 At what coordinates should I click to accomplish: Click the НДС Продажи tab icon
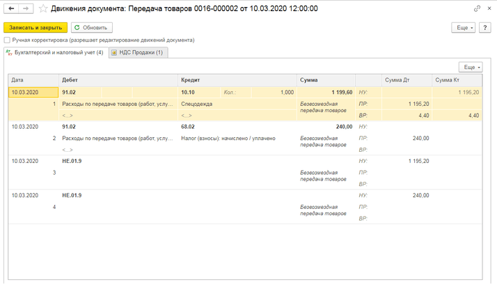[x=114, y=52]
